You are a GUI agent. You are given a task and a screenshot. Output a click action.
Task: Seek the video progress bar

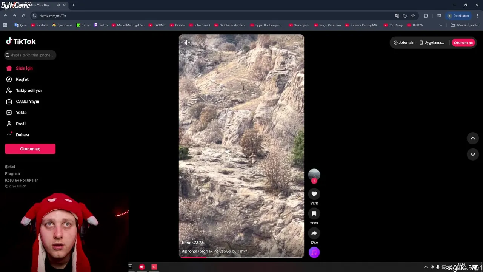pos(241,257)
